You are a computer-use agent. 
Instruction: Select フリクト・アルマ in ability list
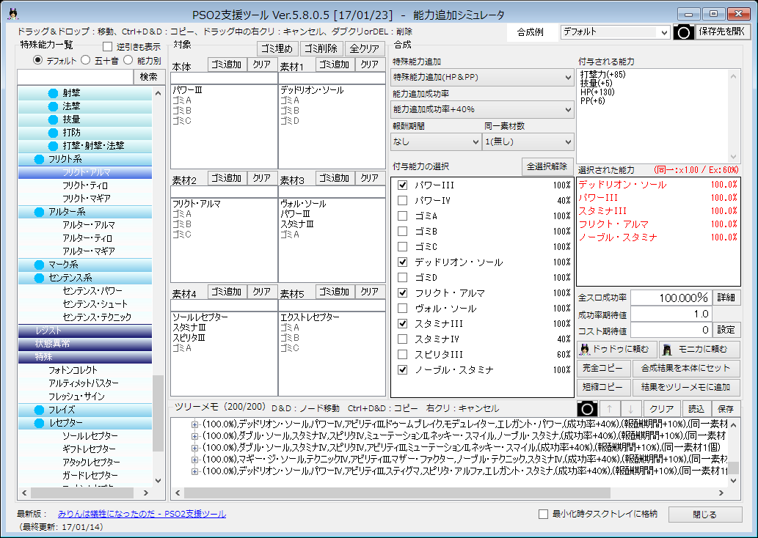tap(85, 172)
